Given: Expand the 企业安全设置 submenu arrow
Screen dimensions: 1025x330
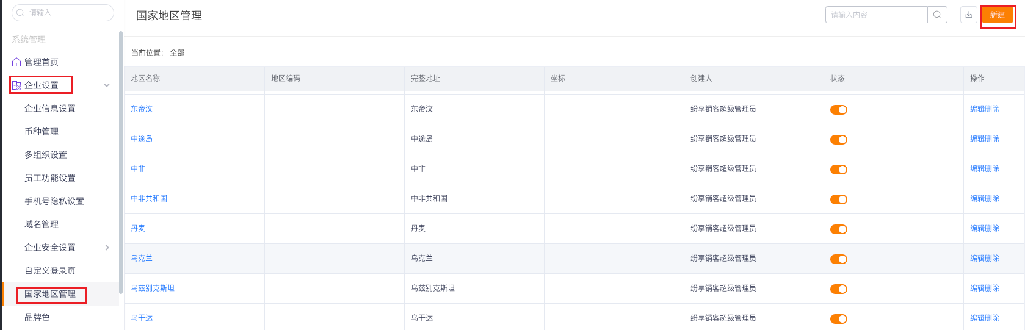Looking at the screenshot, I should coord(107,248).
